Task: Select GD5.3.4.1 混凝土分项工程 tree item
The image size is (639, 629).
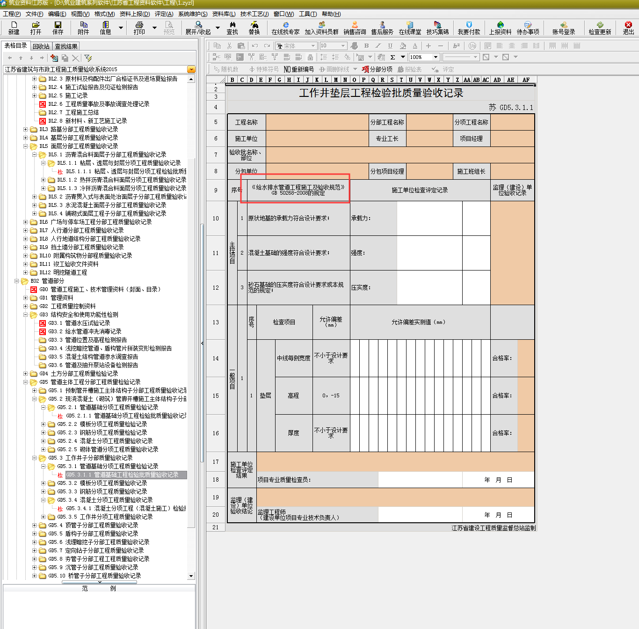Action: point(126,508)
